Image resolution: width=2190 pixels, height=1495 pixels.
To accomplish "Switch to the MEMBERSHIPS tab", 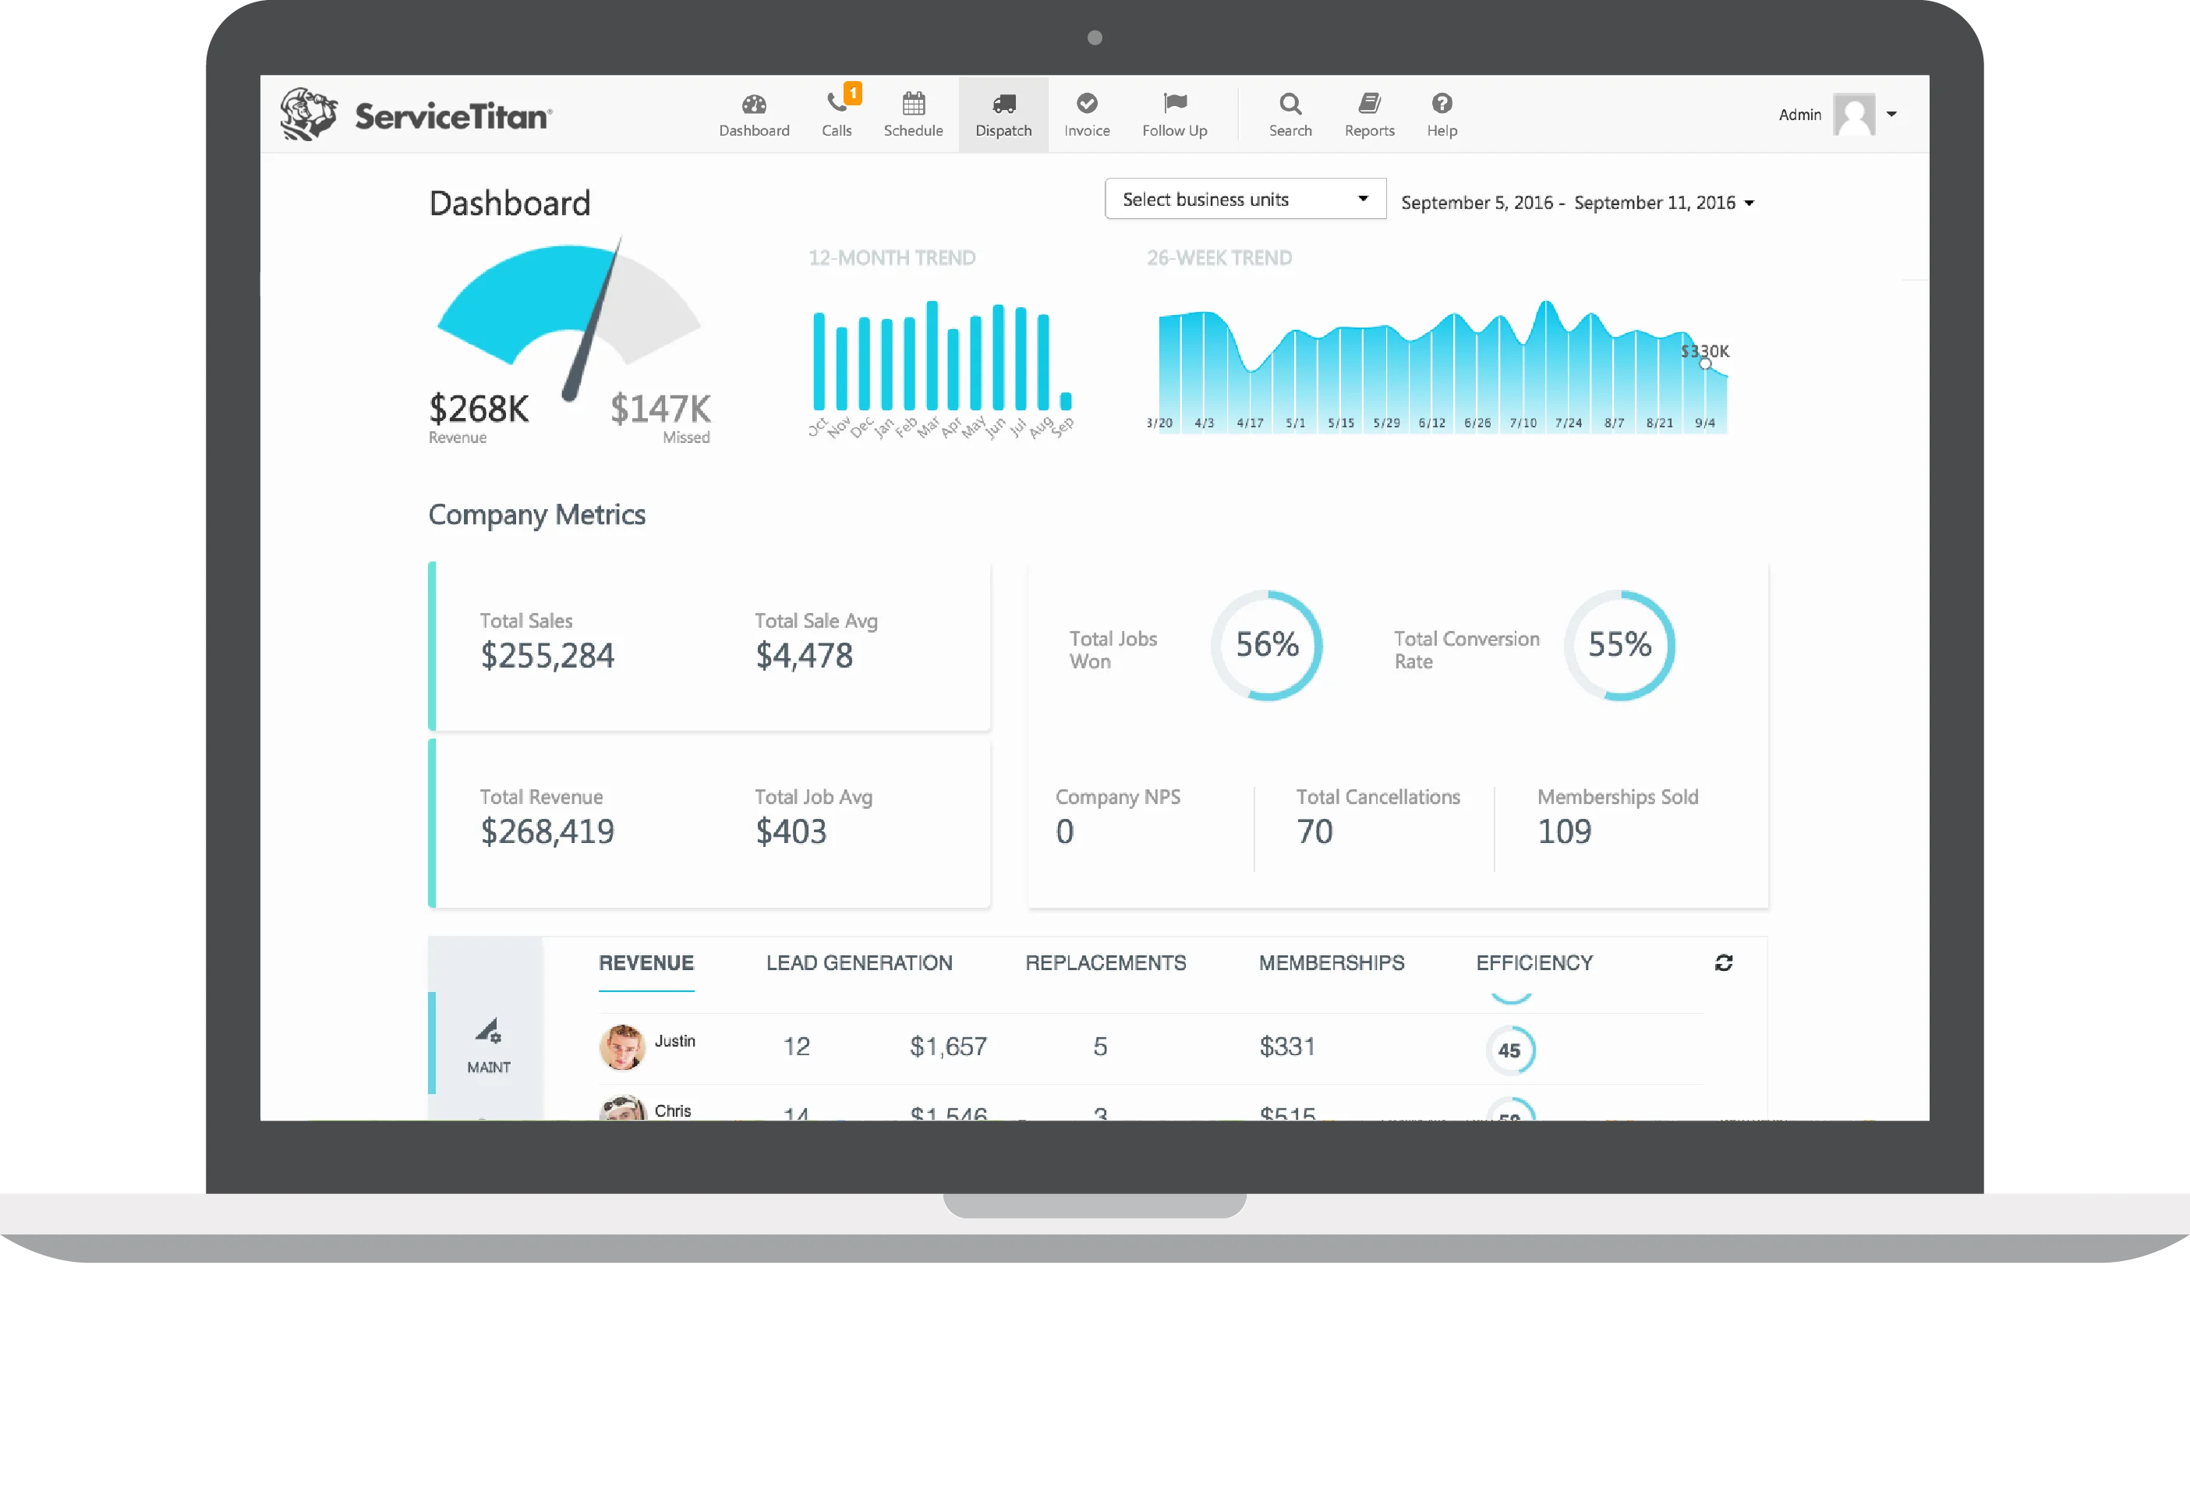I will (1331, 962).
